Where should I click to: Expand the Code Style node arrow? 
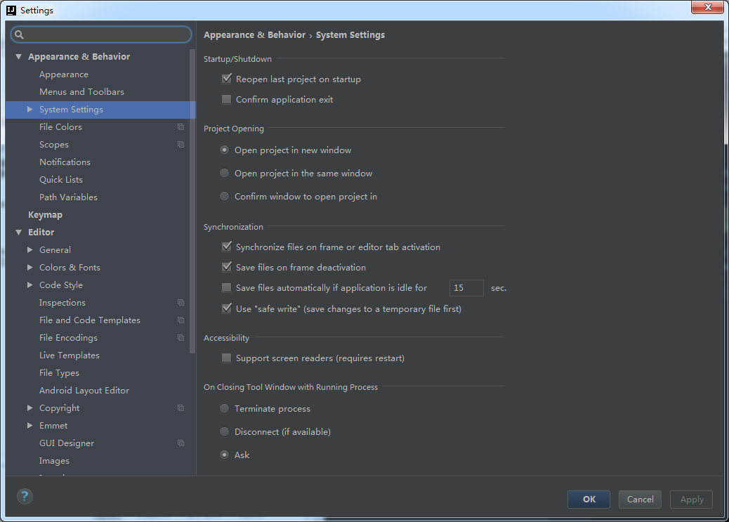(x=29, y=285)
